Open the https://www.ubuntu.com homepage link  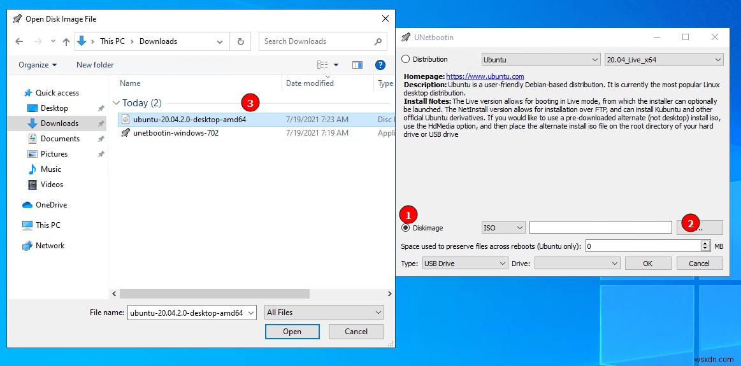(485, 76)
